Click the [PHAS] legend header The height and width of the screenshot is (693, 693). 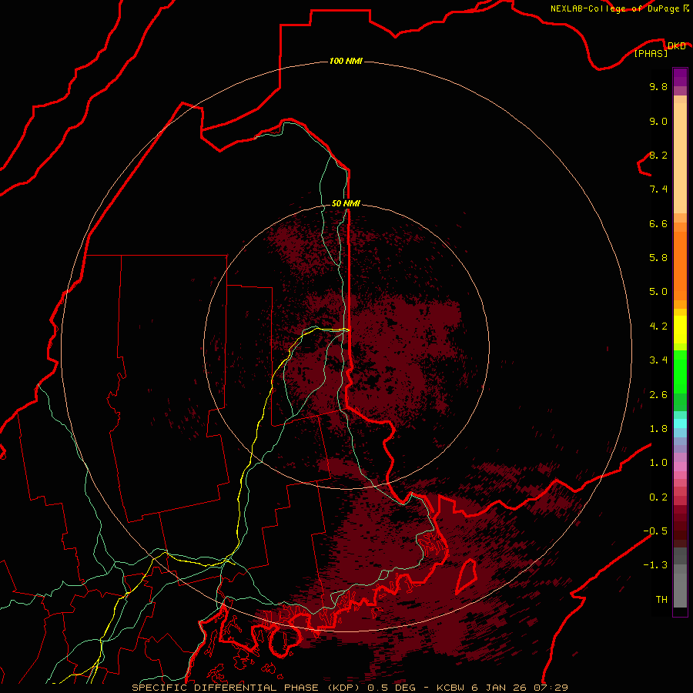tap(651, 54)
